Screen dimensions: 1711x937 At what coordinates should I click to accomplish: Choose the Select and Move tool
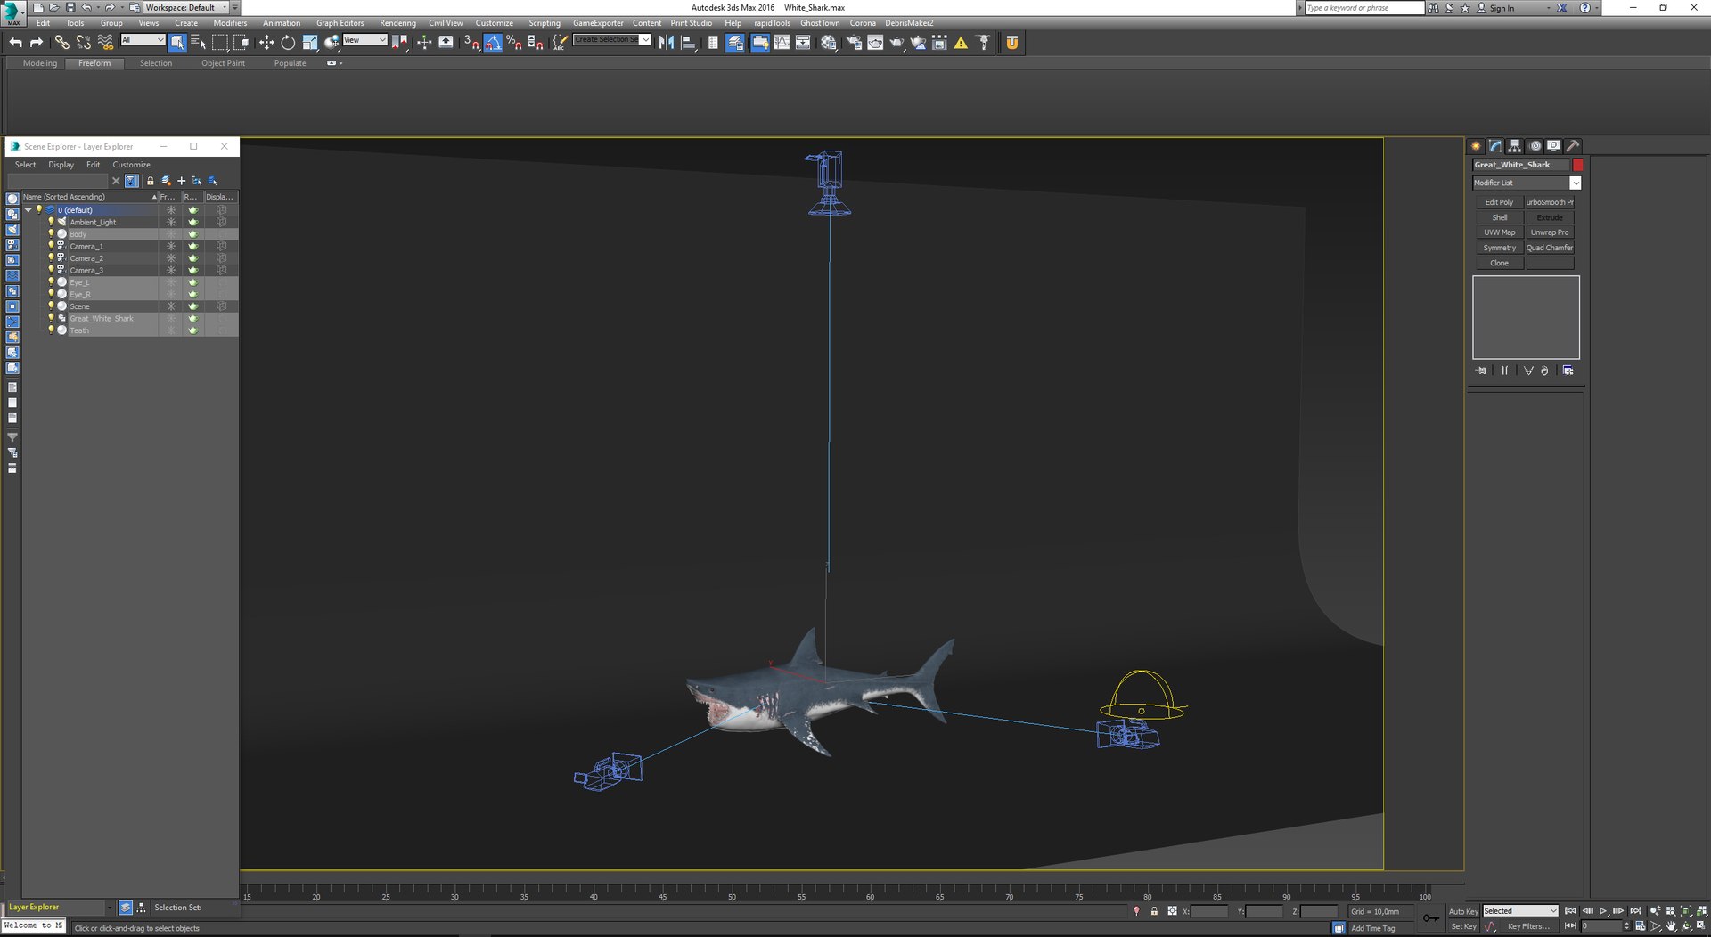pyautogui.click(x=266, y=42)
